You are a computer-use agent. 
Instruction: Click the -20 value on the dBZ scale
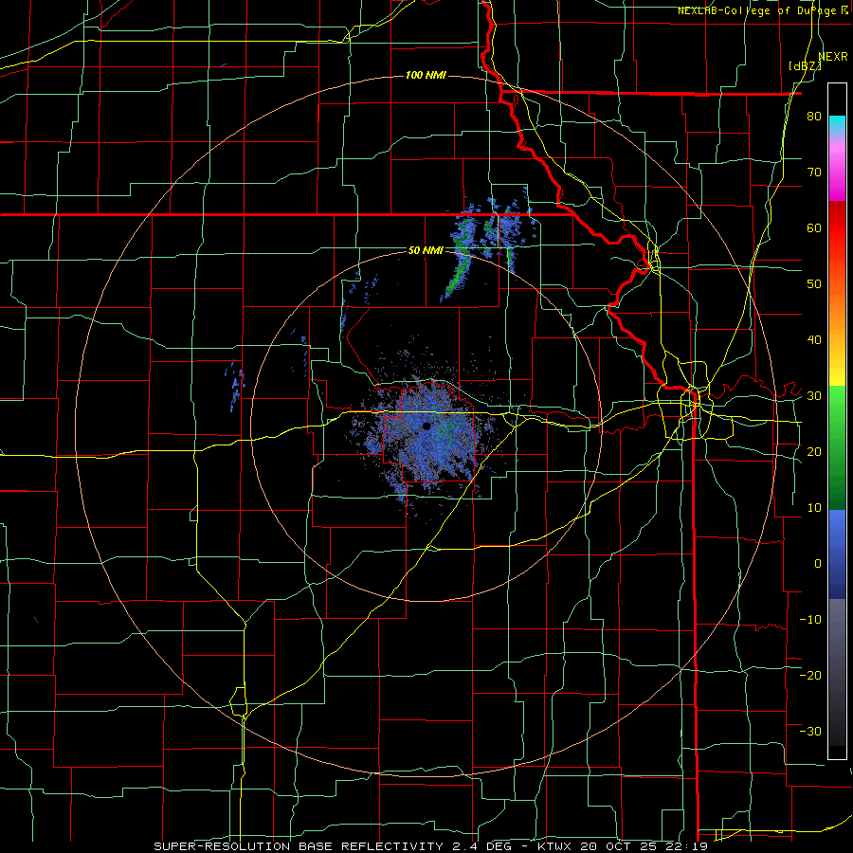[x=810, y=676]
